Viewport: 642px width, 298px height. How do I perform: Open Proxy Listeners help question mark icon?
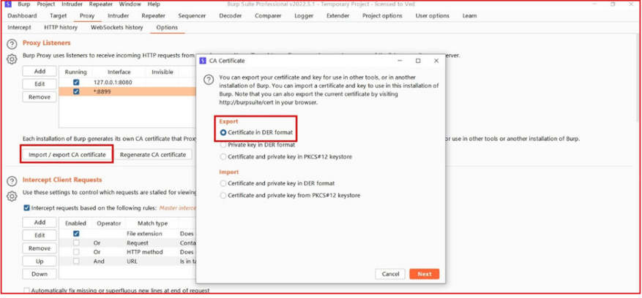tap(12, 45)
